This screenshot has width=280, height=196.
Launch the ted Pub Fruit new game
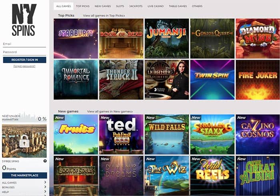[121, 134]
